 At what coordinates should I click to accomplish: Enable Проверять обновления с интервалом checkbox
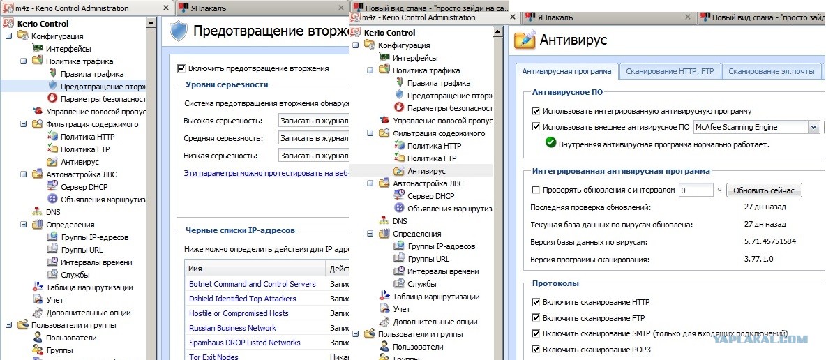click(536, 190)
